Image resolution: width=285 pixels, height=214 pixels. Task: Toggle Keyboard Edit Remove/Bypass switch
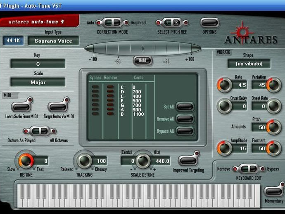(x=249, y=169)
